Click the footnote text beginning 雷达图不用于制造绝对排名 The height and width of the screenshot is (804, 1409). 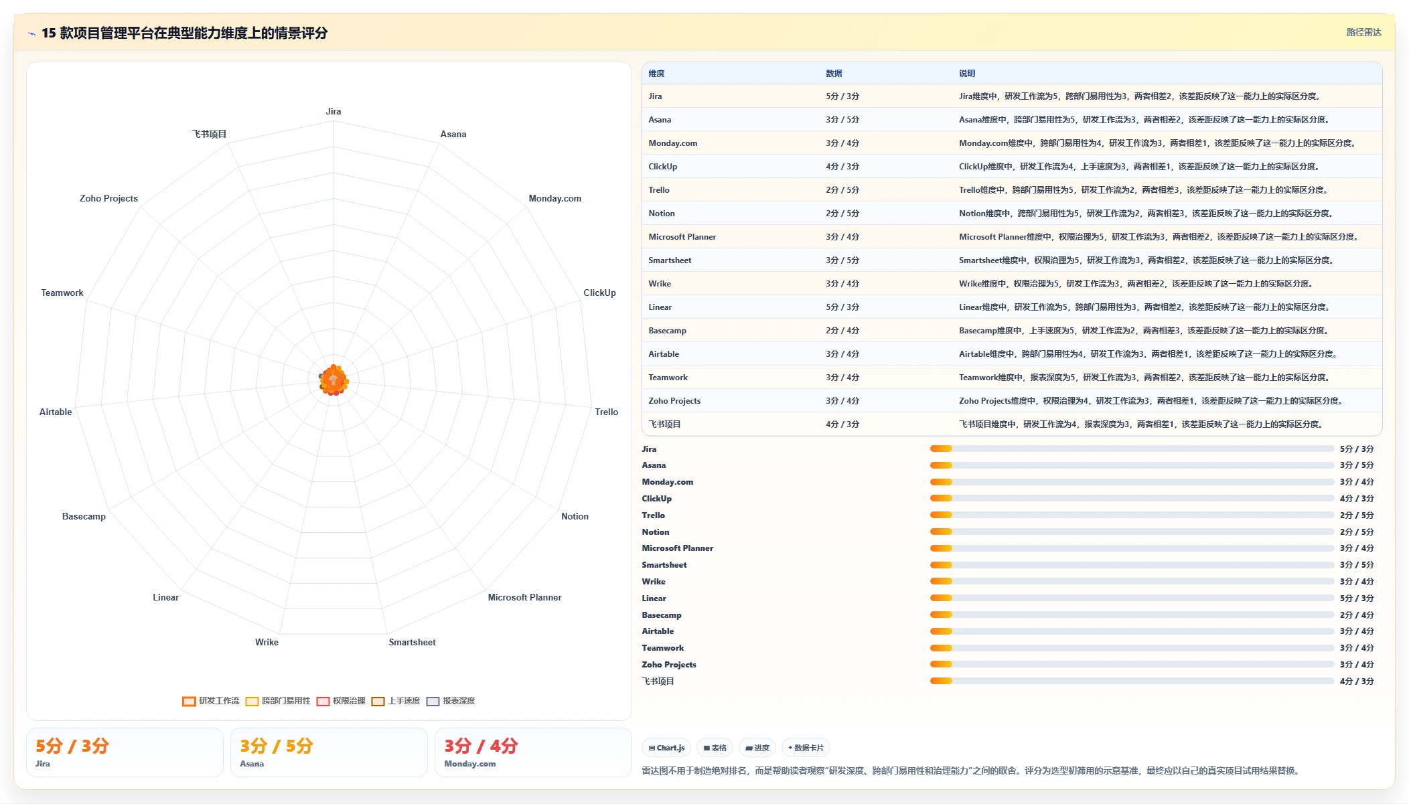pos(972,771)
